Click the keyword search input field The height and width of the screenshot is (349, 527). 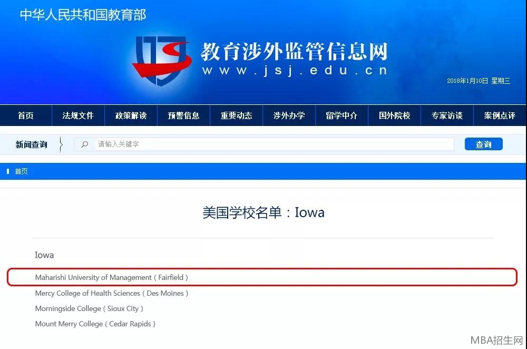(274, 144)
